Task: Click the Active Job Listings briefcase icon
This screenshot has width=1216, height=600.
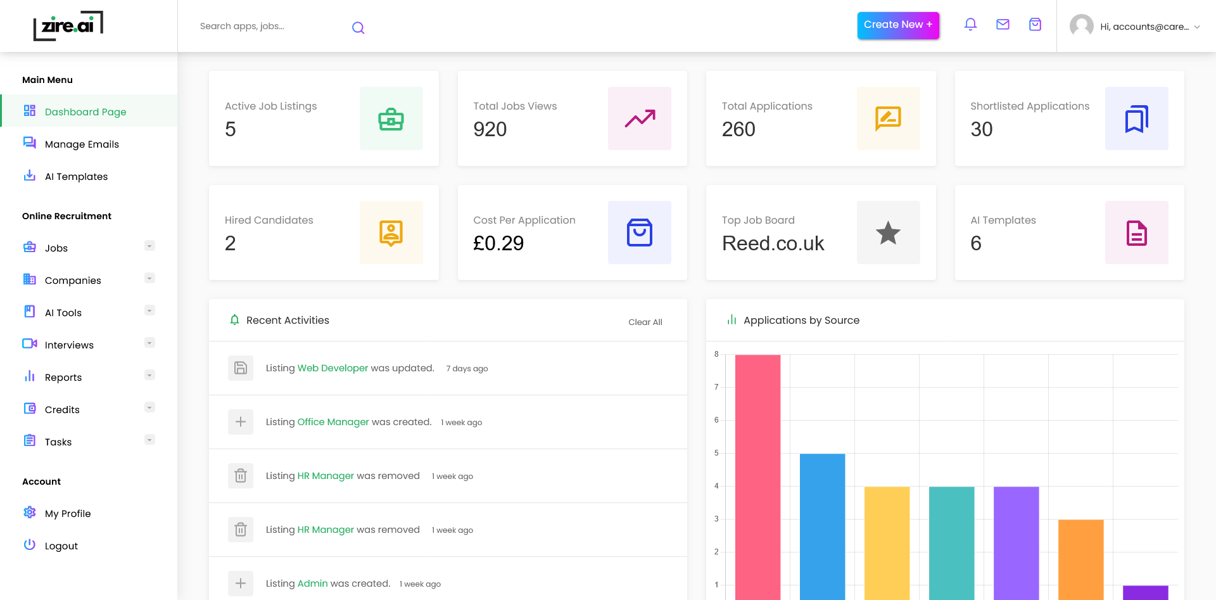Action: pos(391,118)
